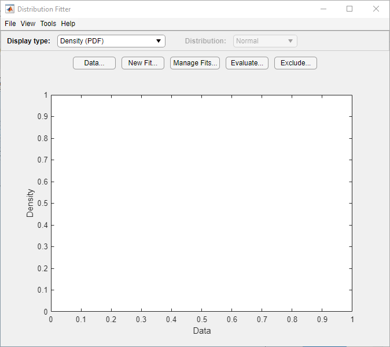
Task: Minimize the Distribution Fitter window
Action: [x=323, y=9]
